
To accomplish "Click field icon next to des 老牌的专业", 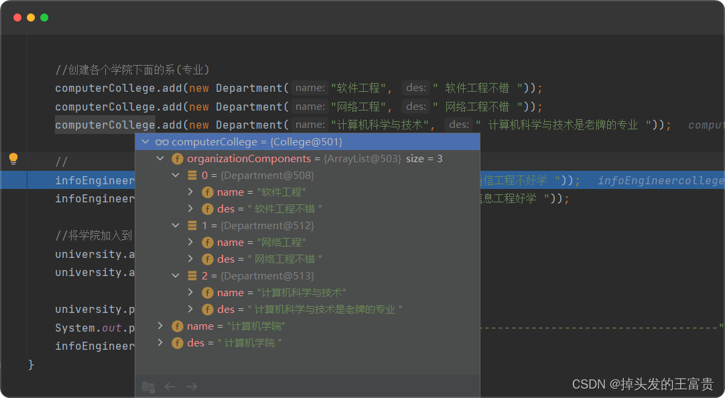I will pos(208,310).
